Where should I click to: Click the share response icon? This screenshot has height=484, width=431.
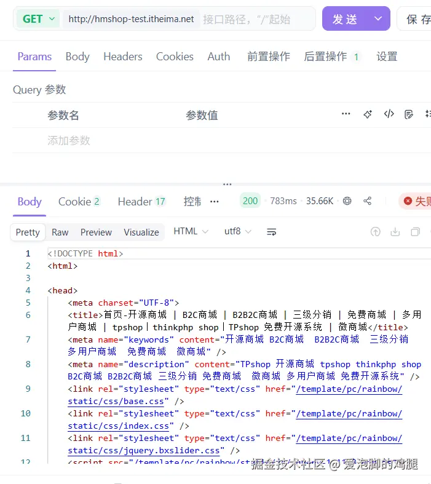coord(368,201)
